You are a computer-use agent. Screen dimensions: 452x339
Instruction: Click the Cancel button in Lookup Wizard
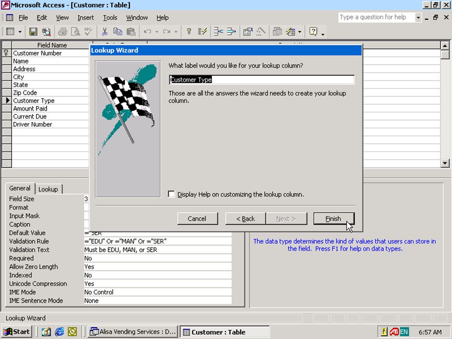tap(197, 218)
